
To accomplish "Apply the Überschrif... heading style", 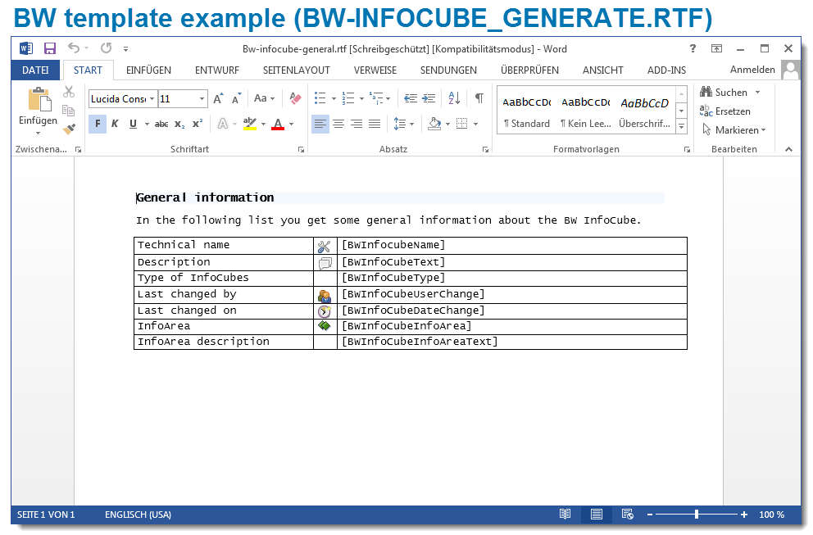I will coord(644,111).
